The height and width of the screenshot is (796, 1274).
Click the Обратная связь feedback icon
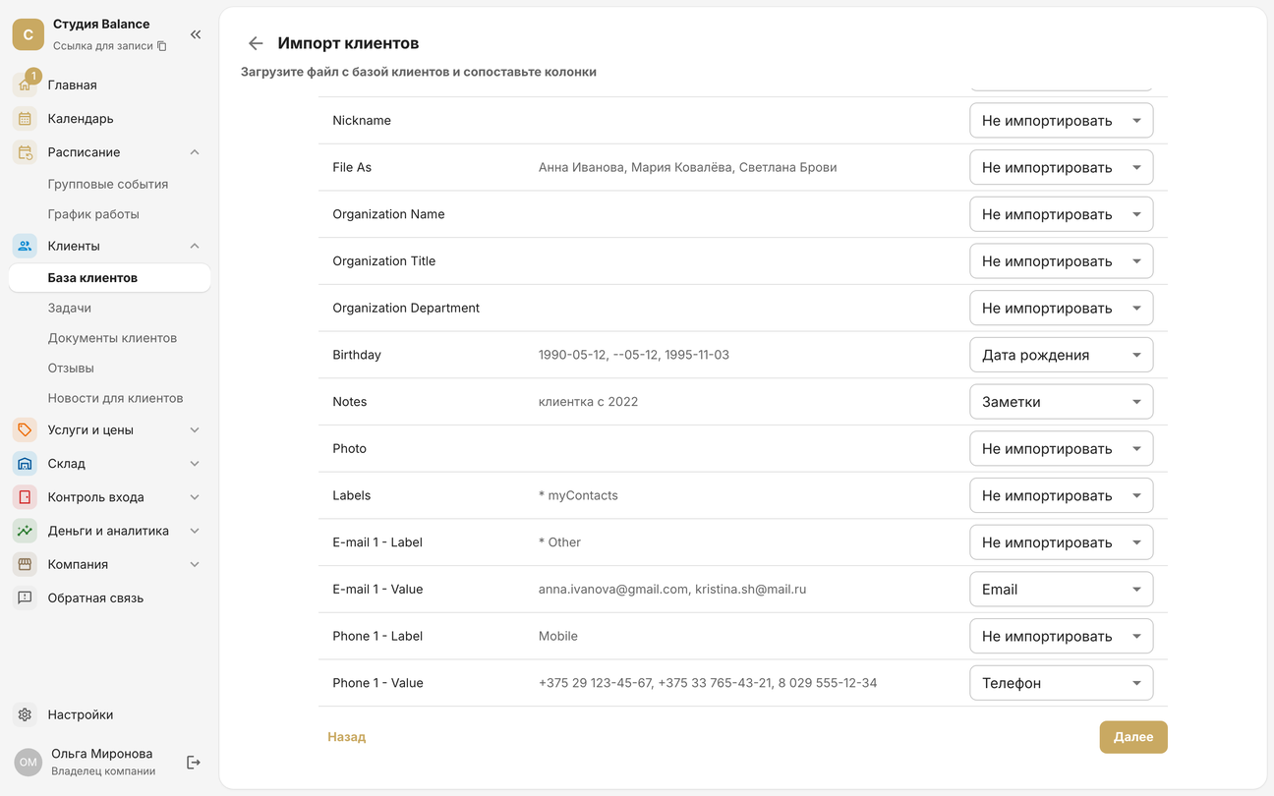click(26, 597)
